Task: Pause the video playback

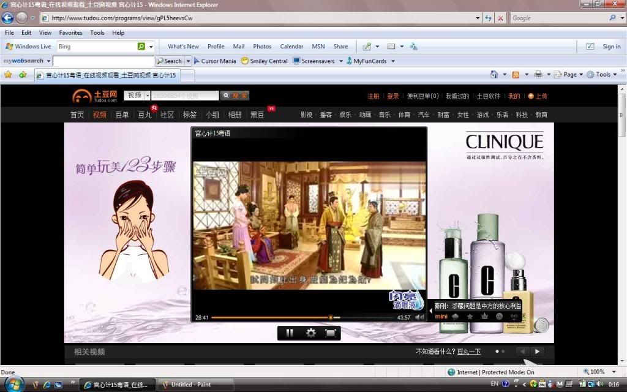Action: 290,333
